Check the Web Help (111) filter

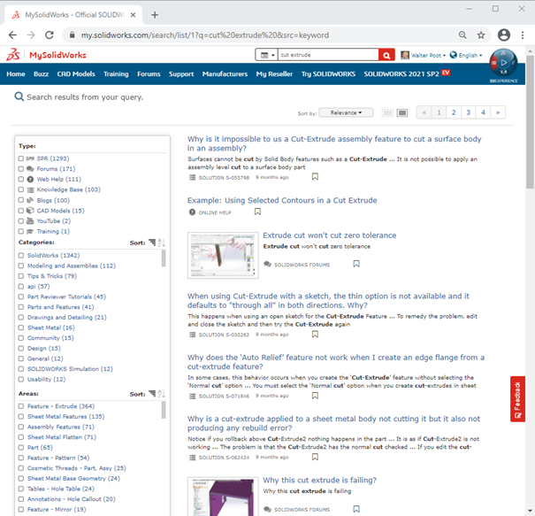[x=21, y=179]
